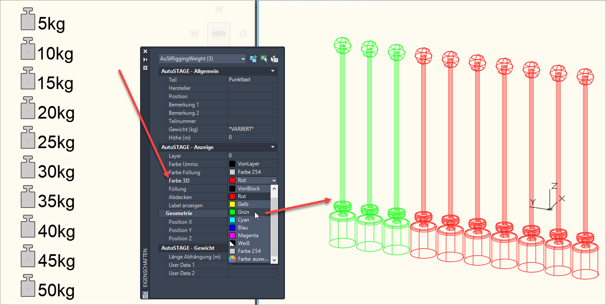Click the User Data 2 value field
This screenshot has width=606, height=305.
click(x=253, y=273)
